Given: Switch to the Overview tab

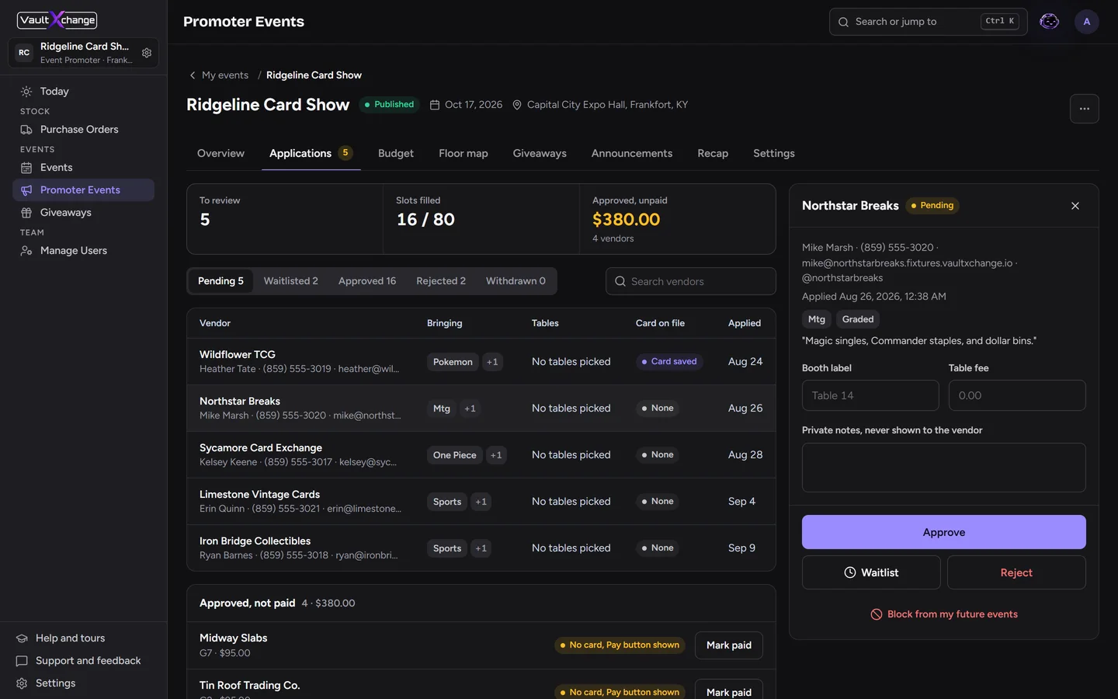Looking at the screenshot, I should 220,153.
